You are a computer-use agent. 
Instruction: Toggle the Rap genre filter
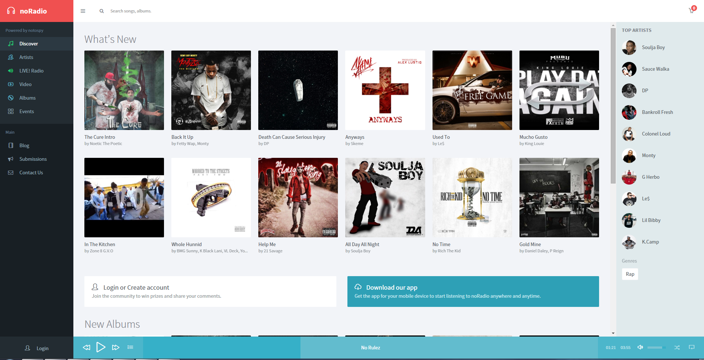tap(630, 274)
